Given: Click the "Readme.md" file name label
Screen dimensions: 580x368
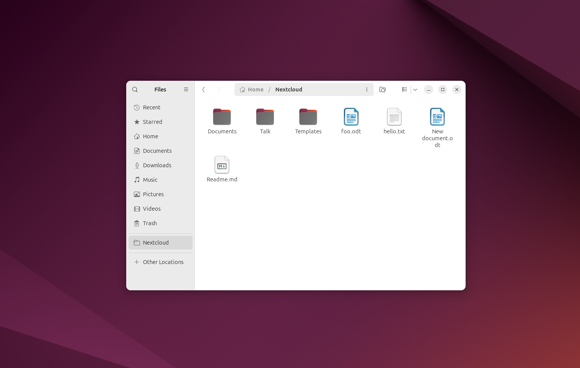Looking at the screenshot, I should click(222, 179).
